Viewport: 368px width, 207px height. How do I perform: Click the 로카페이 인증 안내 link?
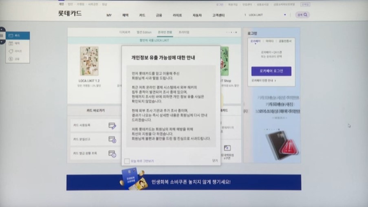point(263,81)
